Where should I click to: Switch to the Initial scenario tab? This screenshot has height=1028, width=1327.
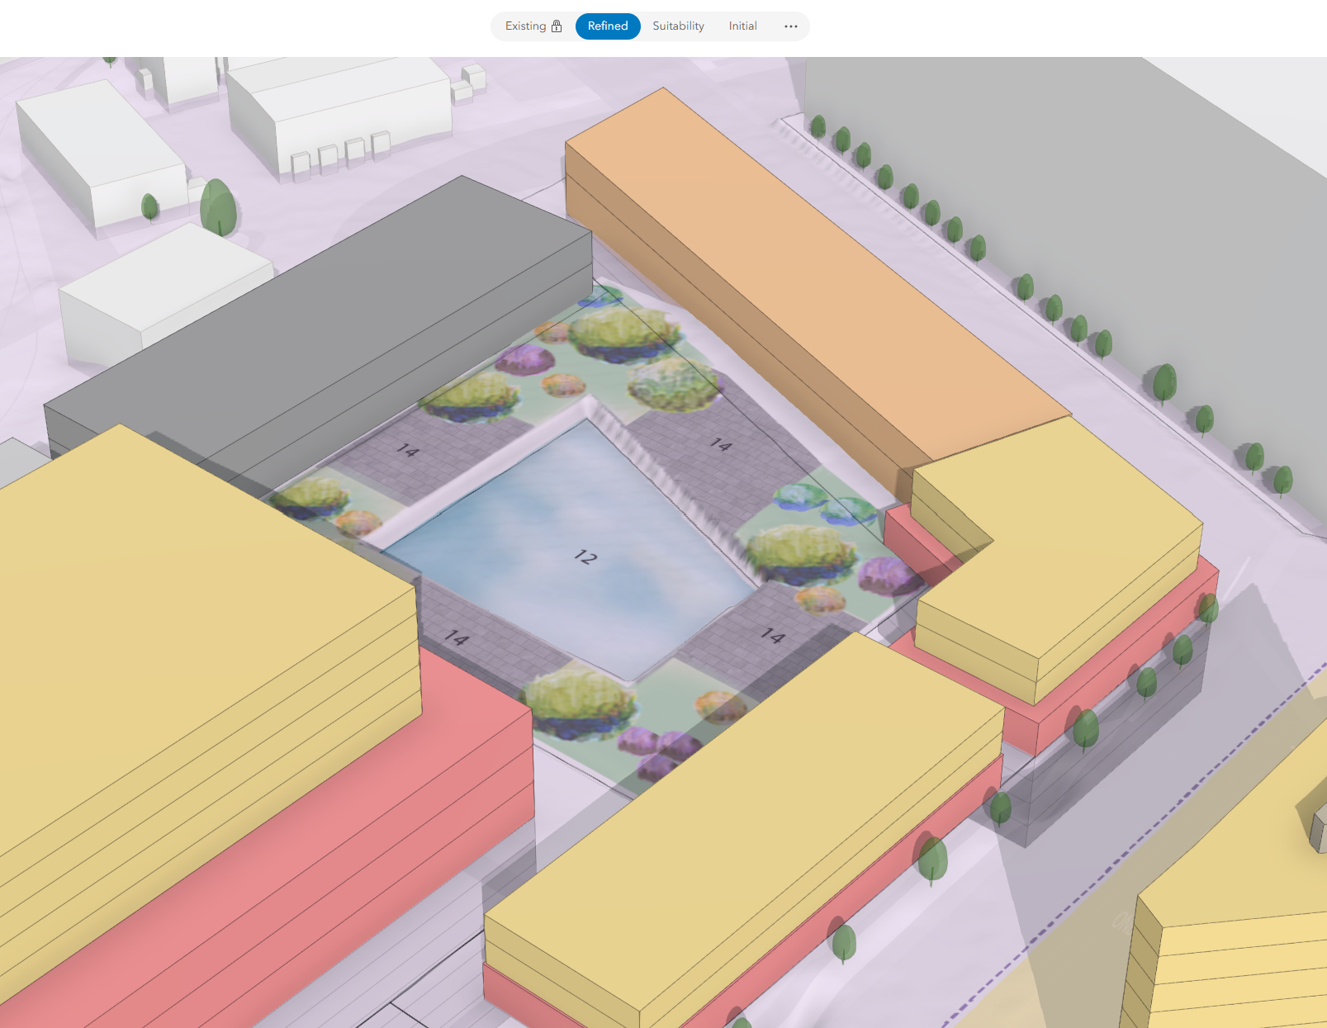pyautogui.click(x=742, y=26)
